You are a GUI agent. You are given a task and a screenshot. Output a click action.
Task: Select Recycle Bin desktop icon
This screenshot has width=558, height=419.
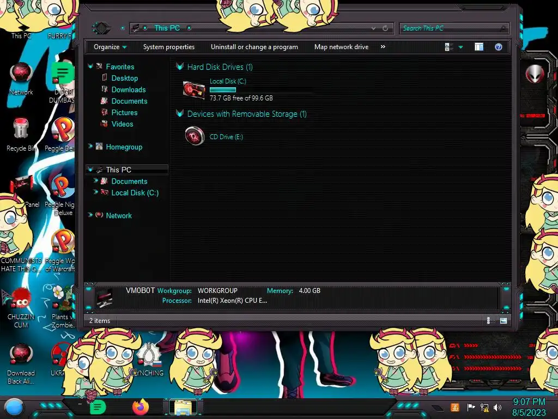click(21, 135)
